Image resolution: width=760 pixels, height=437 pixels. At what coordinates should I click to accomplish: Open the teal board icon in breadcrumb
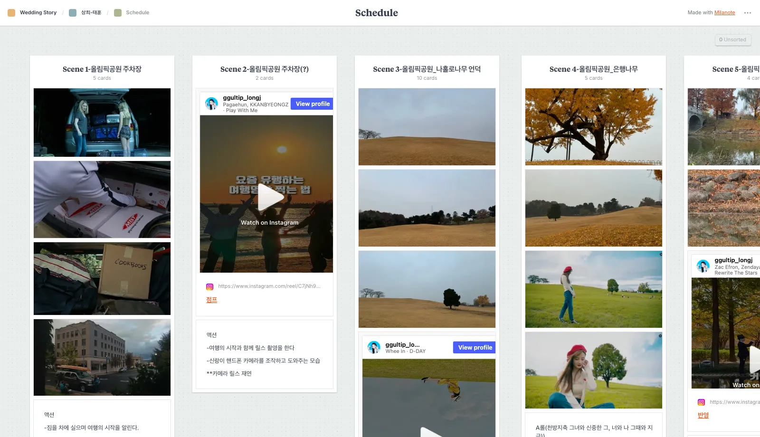(x=73, y=13)
